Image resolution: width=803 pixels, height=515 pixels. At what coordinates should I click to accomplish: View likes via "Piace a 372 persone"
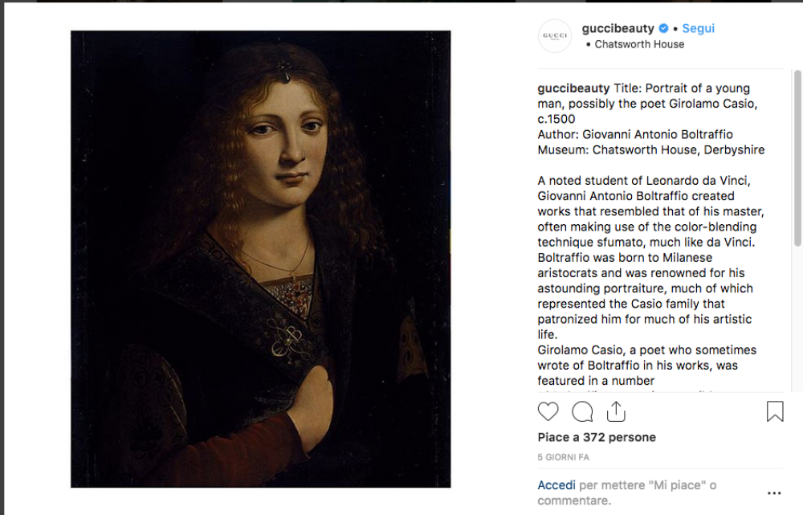tap(597, 438)
